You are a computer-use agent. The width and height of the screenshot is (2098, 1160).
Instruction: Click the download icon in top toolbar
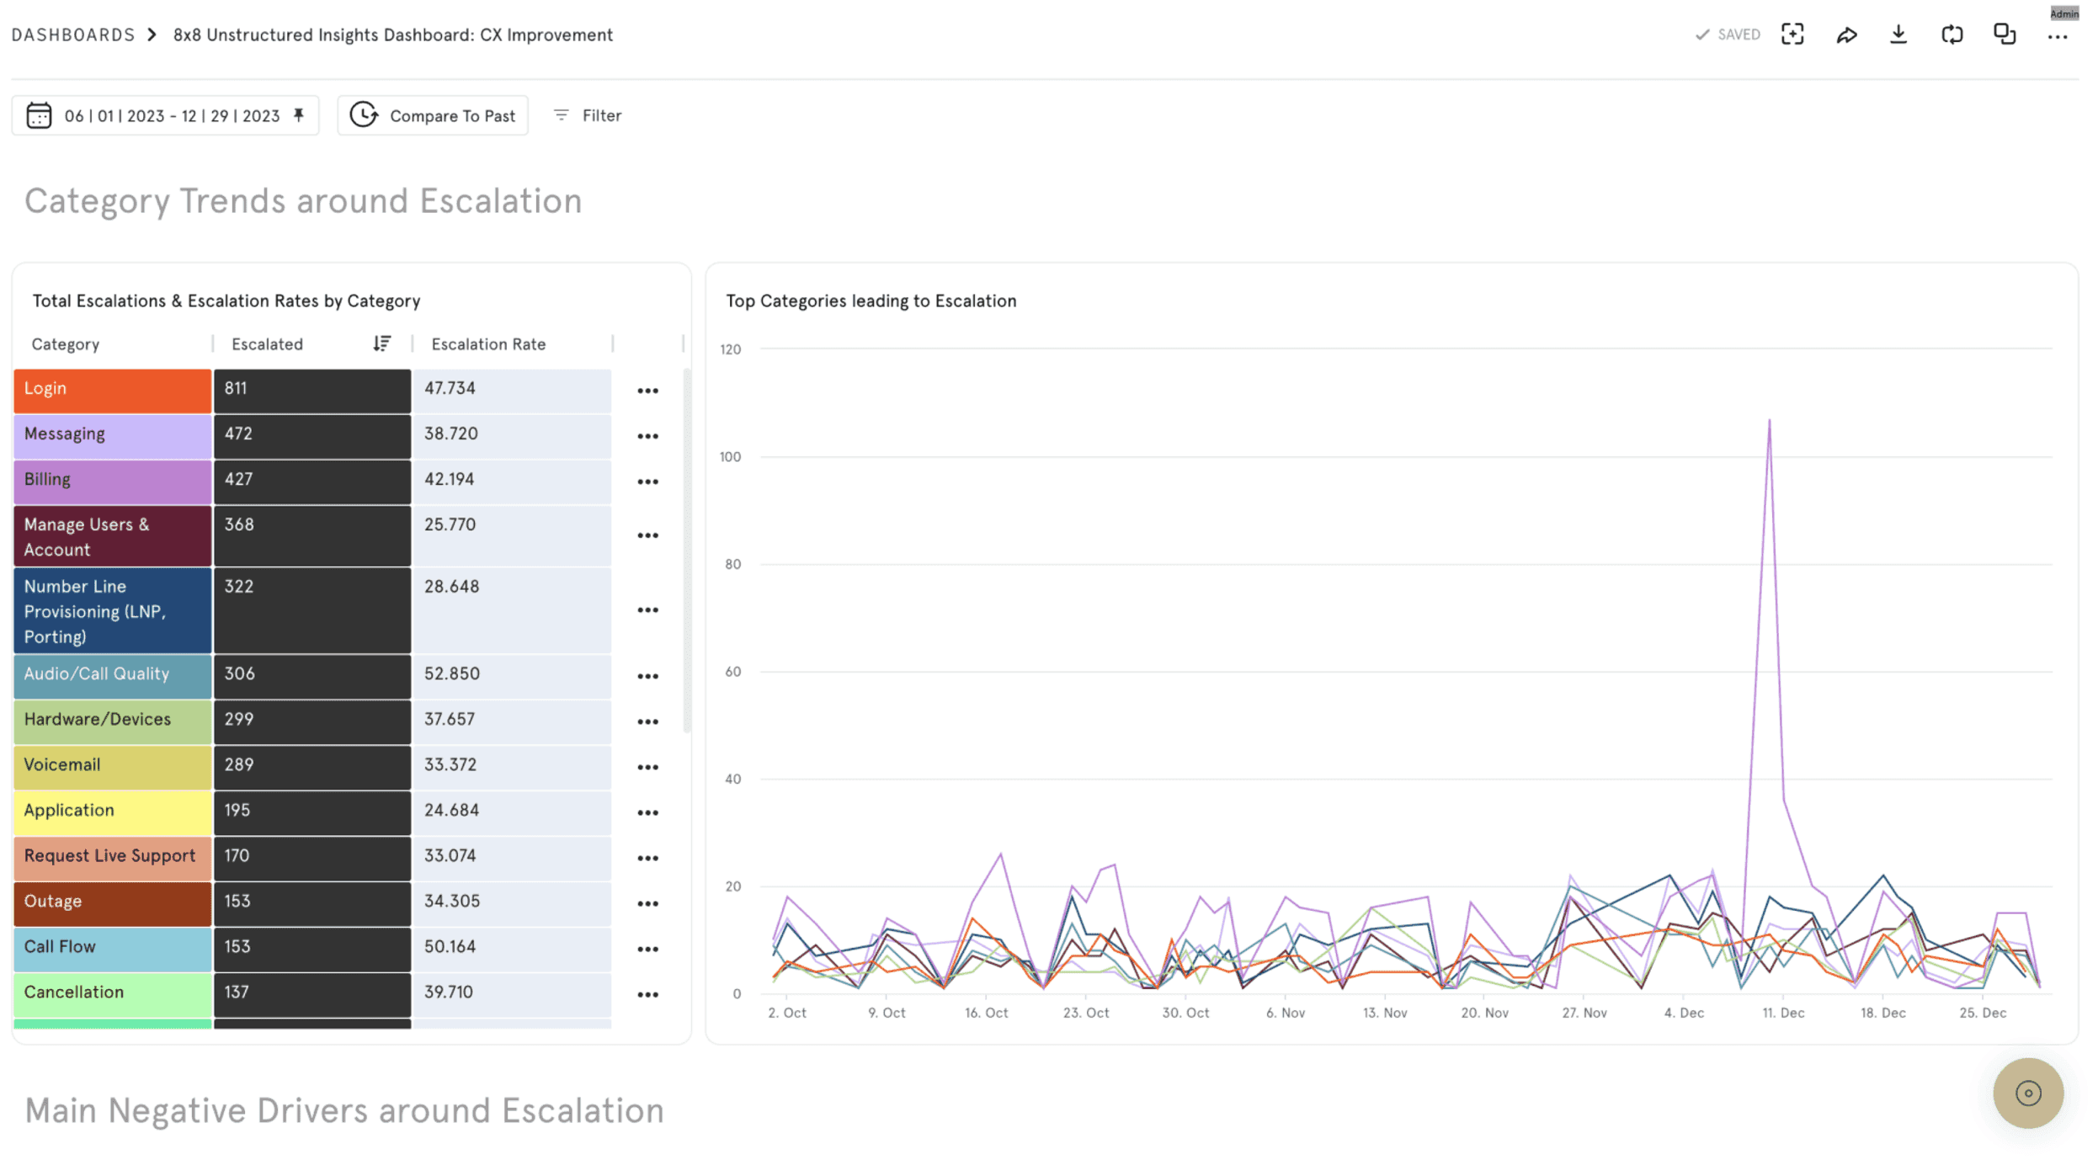coord(1898,35)
